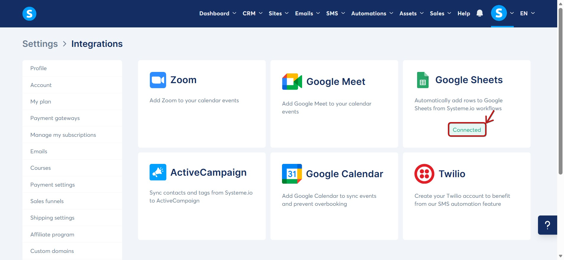The image size is (564, 260).
Task: Open Profile settings in sidebar
Action: point(72,68)
